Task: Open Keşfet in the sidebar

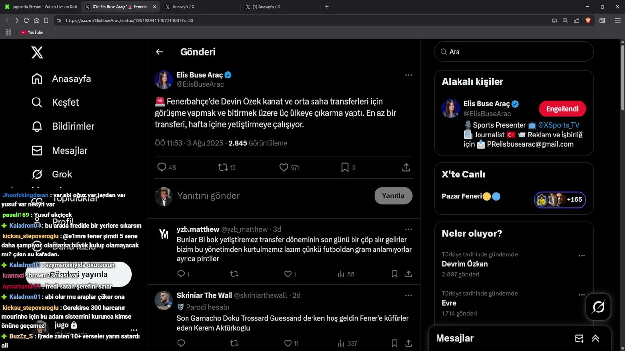Action: point(55,102)
